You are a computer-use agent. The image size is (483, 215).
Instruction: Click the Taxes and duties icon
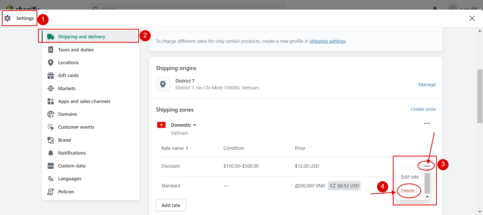coord(51,50)
